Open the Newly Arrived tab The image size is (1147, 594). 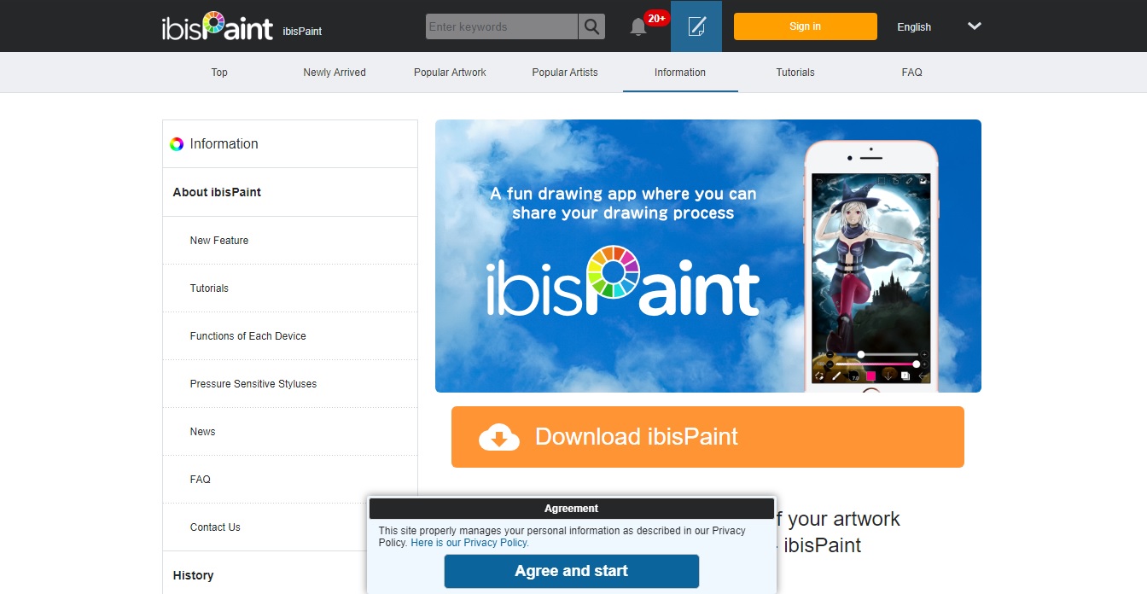(335, 73)
